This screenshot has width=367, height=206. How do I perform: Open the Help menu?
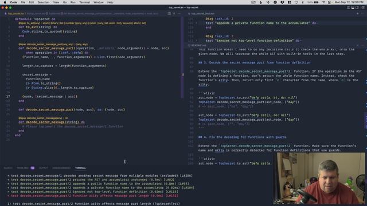(110, 2)
